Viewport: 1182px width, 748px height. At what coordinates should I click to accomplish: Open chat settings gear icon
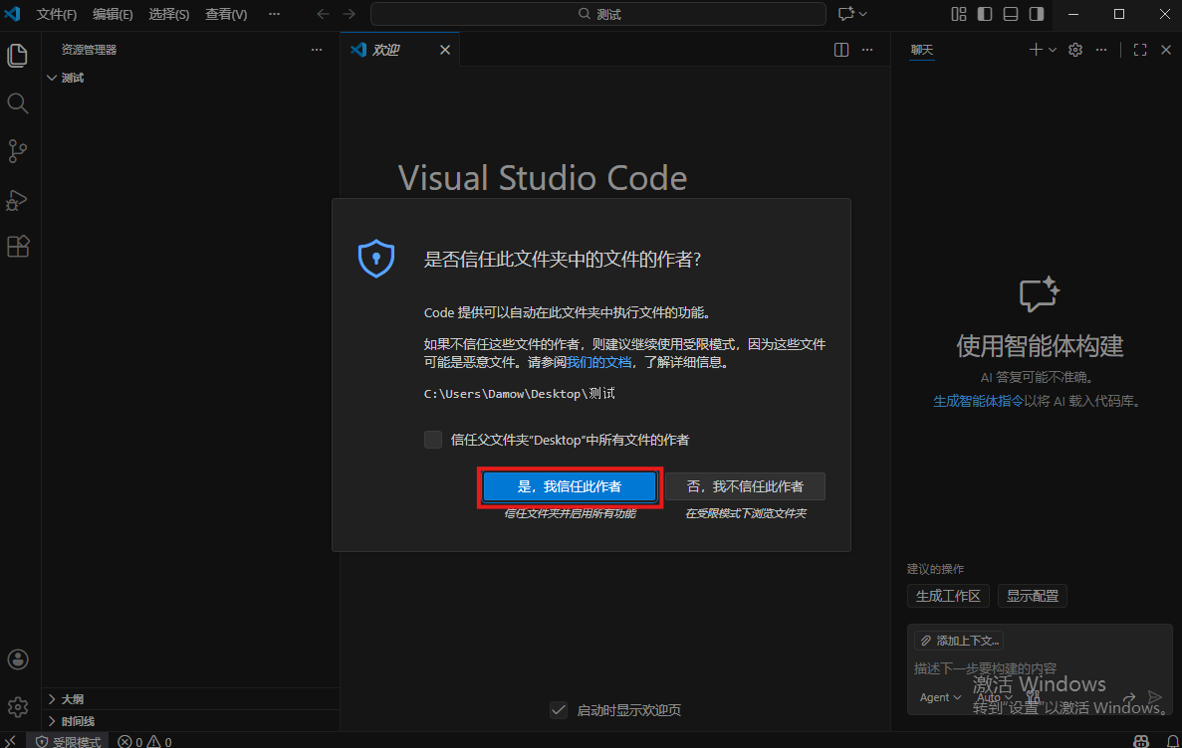(1075, 50)
